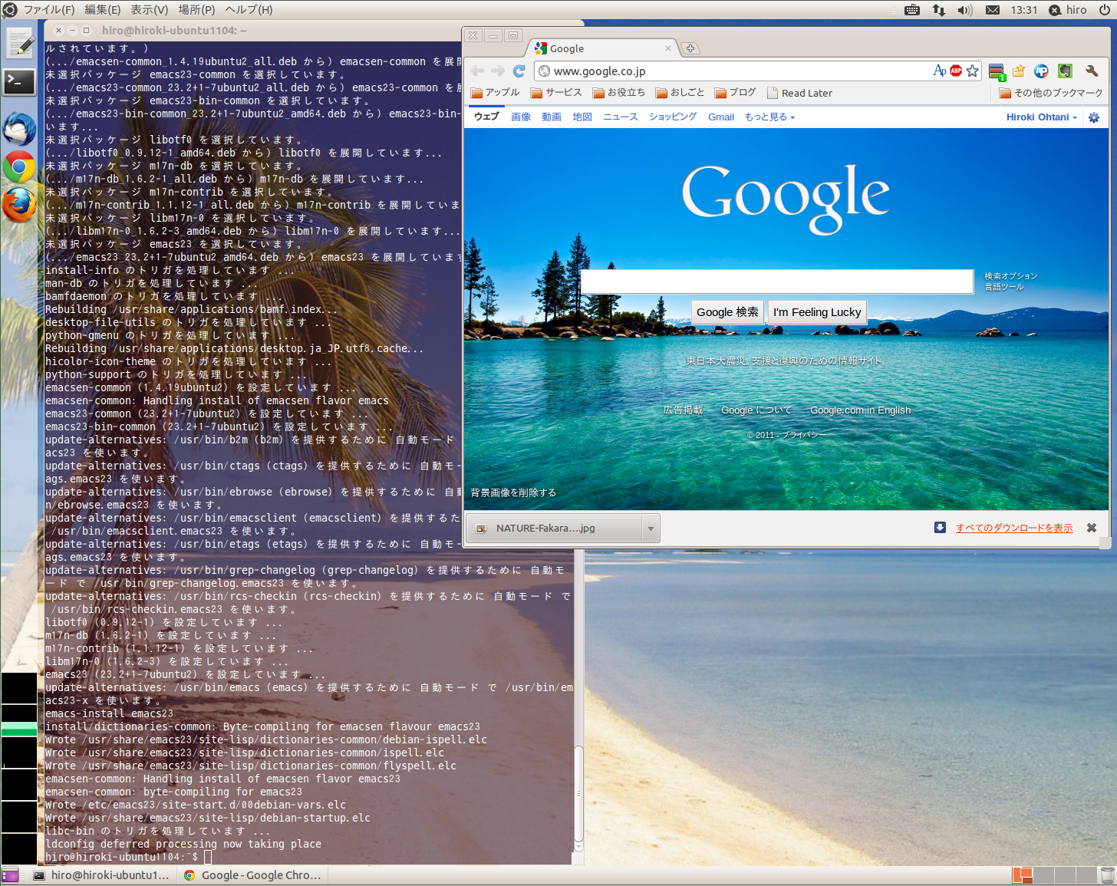
Task: Expand the Hiroki Ohtani account menu
Action: coord(1042,117)
